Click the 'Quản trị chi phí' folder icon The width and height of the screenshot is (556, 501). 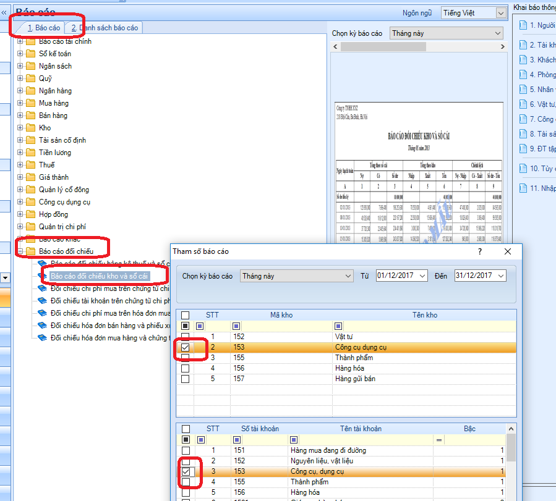(x=31, y=227)
